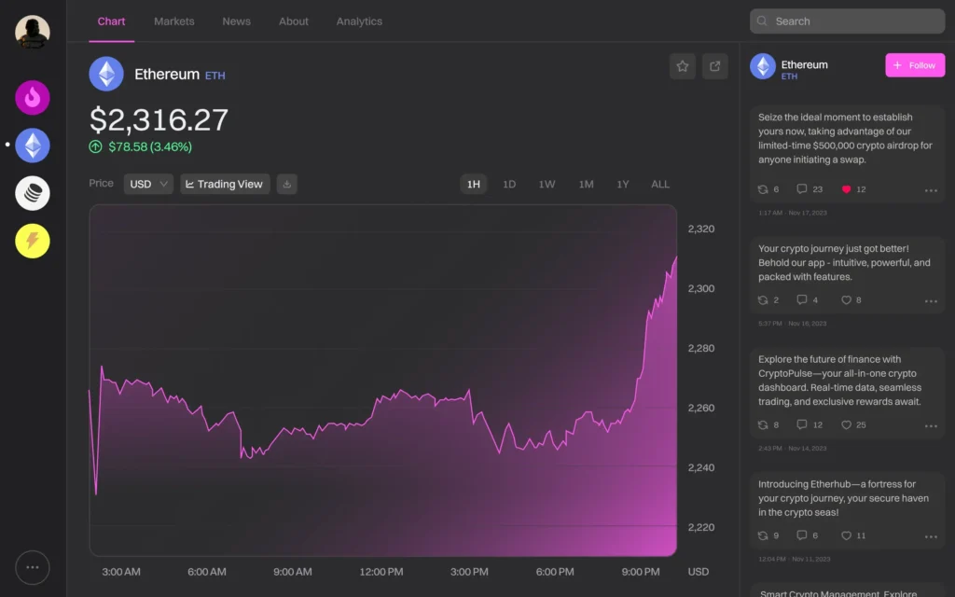Click the 12:04 PM Nov 11, 2023 timestamp
Image resolution: width=955 pixels, height=597 pixels.
pos(795,560)
